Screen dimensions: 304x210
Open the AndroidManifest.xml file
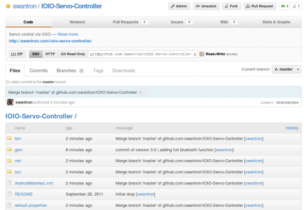[x=34, y=183]
